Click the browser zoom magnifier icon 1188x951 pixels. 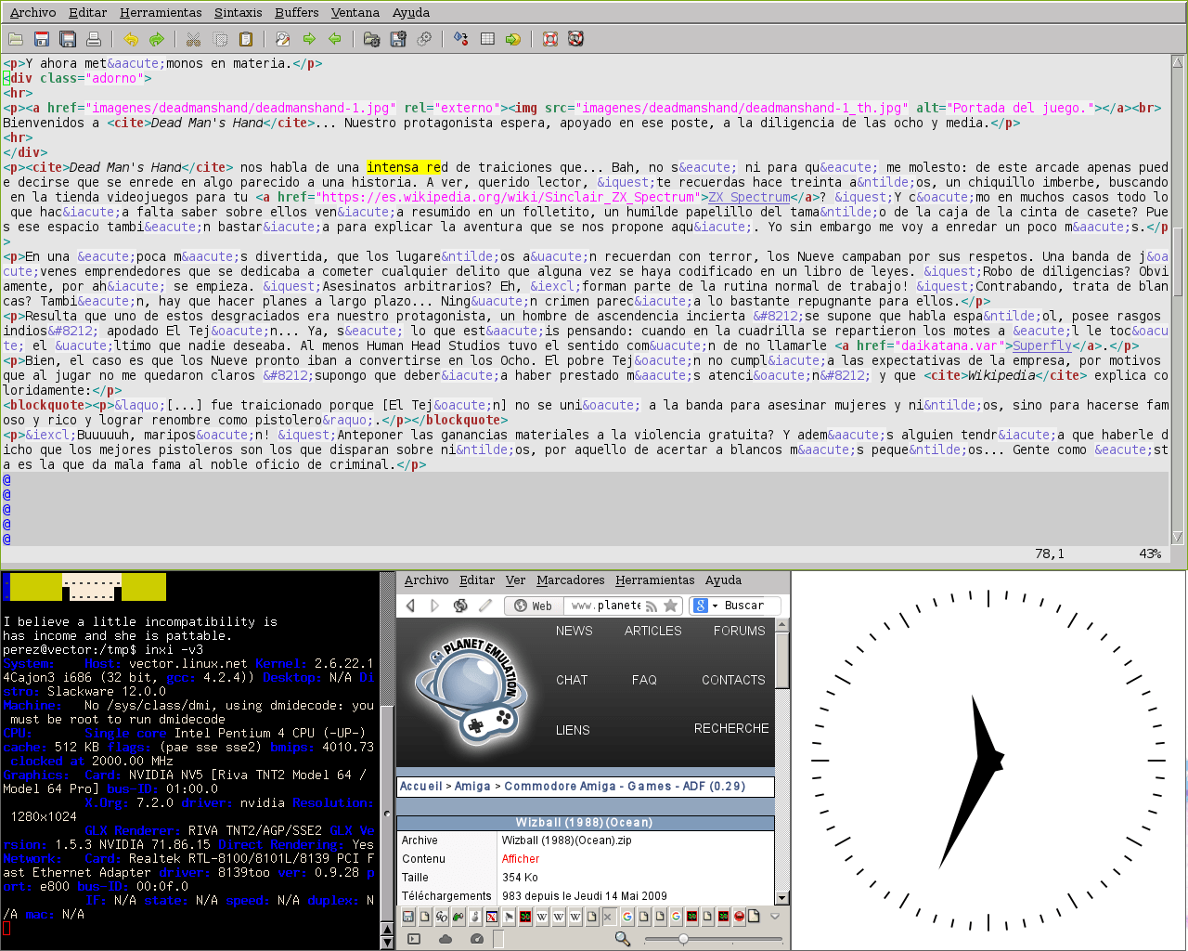622,939
